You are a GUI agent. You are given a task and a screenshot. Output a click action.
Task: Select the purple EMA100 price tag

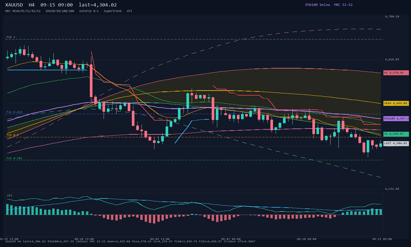396,119
